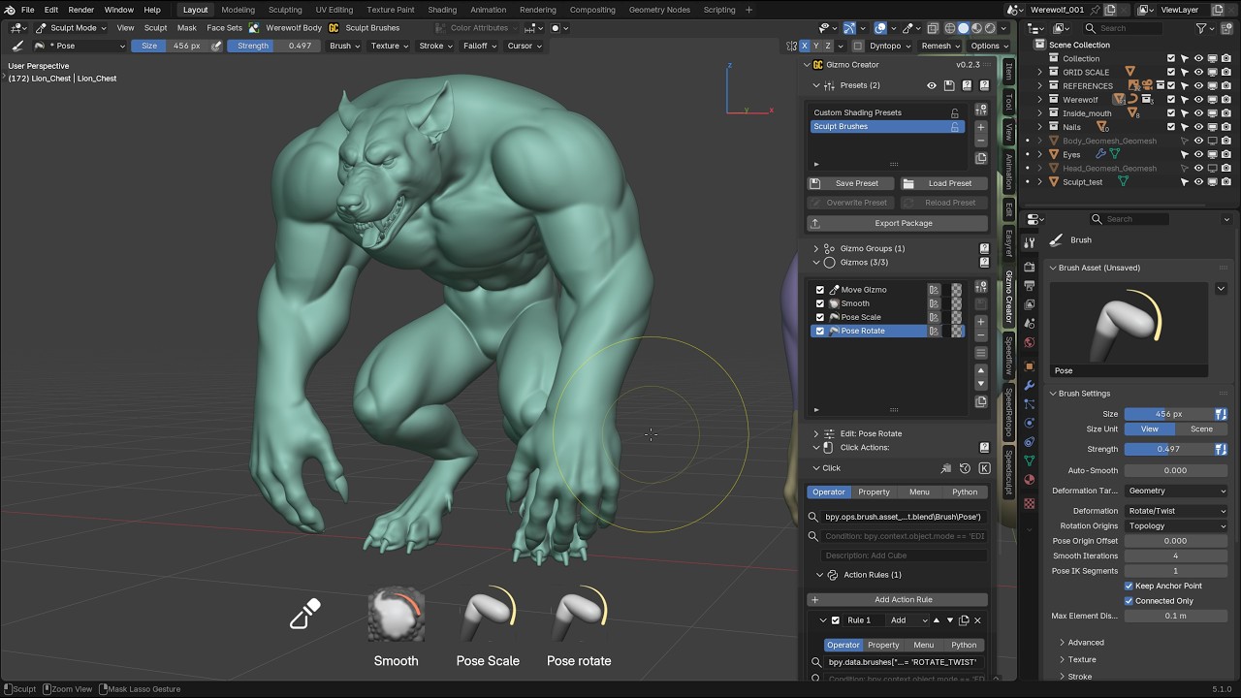Select the Scene size unit option
Screen dimensions: 1241x698
(1201, 428)
